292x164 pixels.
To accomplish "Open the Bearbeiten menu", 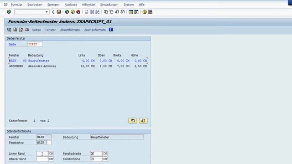I will point(35,5).
